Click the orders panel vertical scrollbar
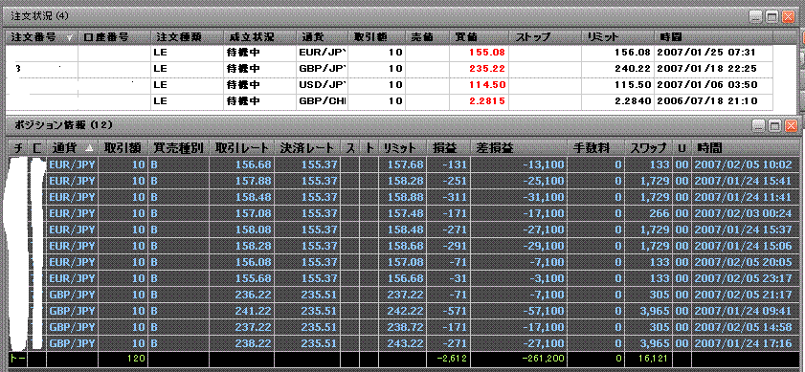805x372 pixels. point(801,72)
